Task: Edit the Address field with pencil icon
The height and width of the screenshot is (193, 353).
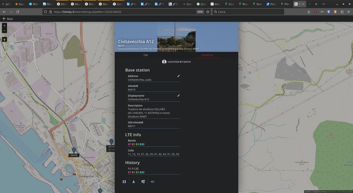Action: click(x=178, y=76)
